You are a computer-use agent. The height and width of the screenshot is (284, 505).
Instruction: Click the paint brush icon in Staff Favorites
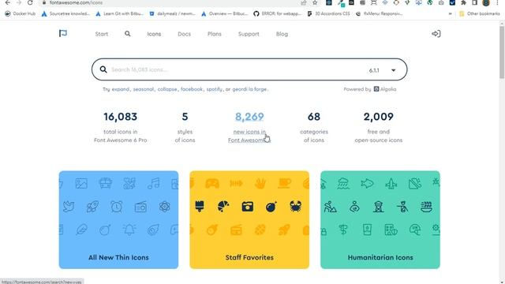click(200, 207)
